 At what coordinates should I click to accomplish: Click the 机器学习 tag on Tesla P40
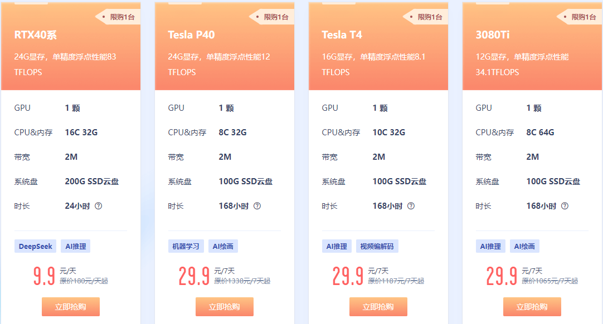186,246
